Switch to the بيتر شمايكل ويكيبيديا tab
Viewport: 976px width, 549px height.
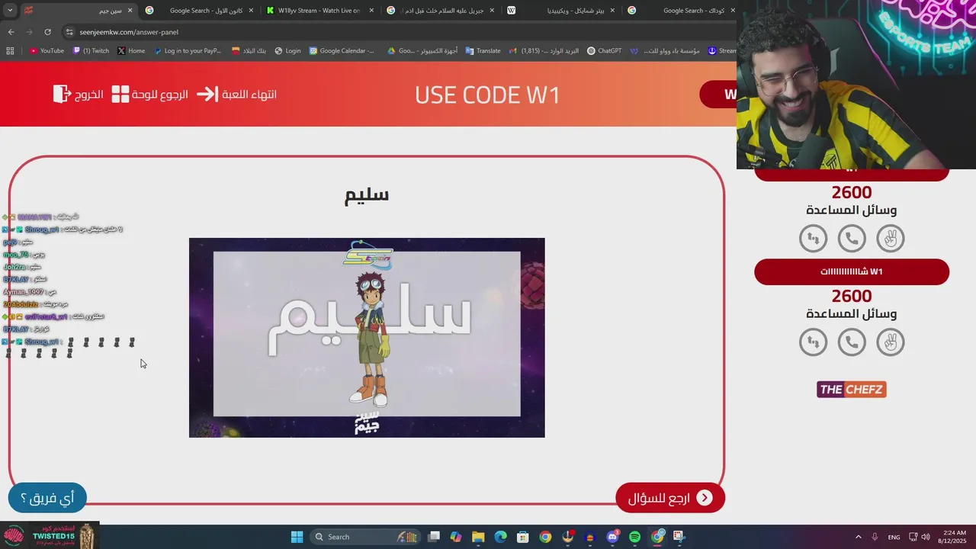pyautogui.click(x=562, y=11)
